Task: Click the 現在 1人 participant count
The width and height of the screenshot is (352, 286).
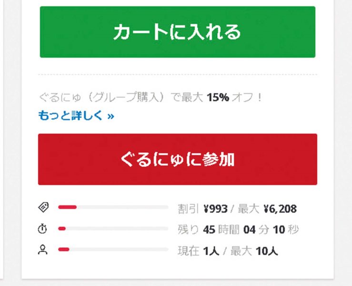Action: tap(199, 251)
